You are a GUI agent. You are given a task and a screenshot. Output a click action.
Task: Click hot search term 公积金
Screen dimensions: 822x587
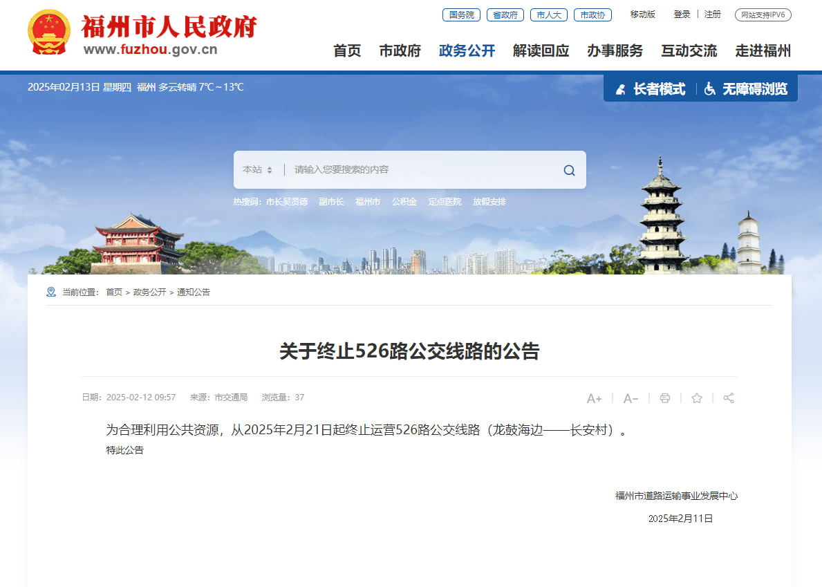(404, 202)
